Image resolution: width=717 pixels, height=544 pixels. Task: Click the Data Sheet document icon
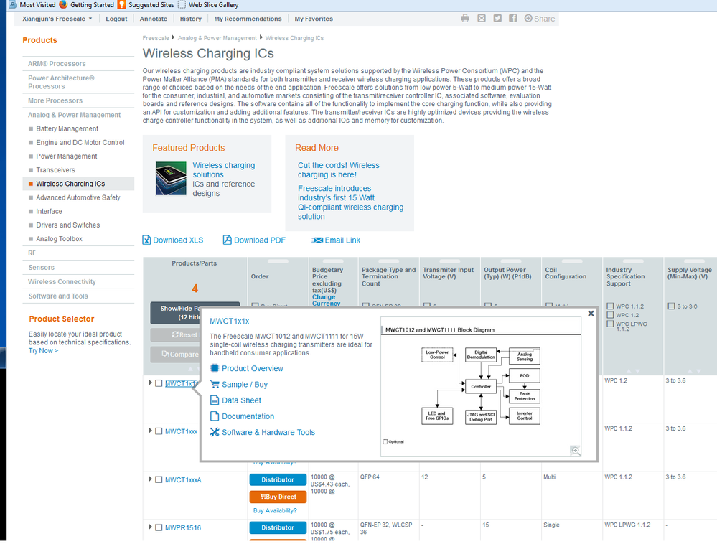coord(215,400)
